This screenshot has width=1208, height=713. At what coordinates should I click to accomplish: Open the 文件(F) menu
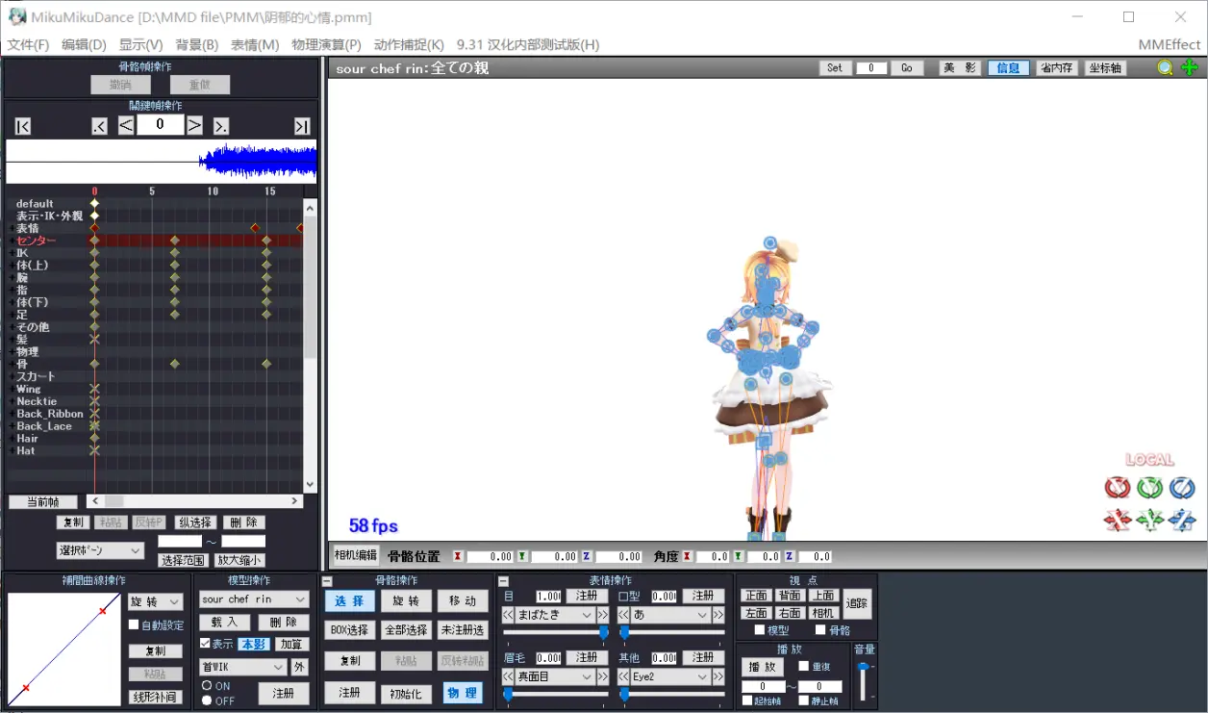(28, 45)
